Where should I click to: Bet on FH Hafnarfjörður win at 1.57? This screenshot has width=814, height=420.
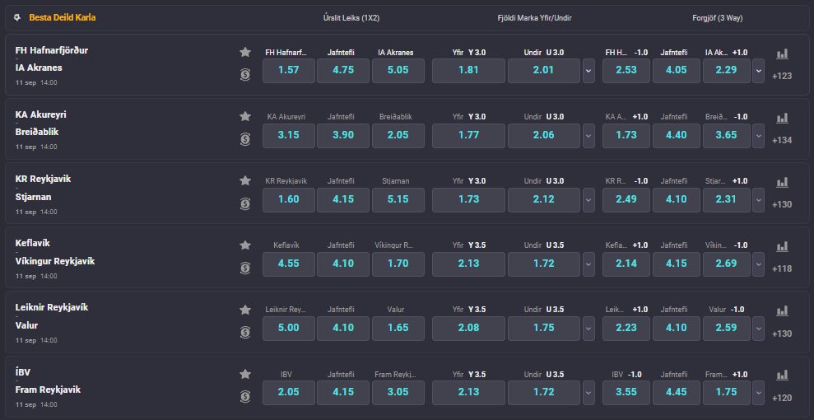tap(289, 71)
